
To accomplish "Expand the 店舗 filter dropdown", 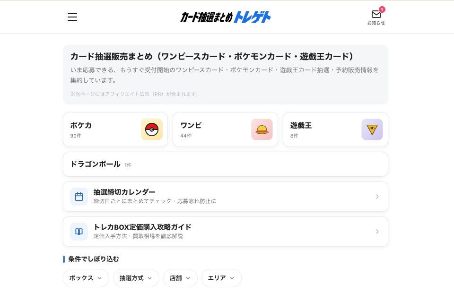I will tap(180, 278).
